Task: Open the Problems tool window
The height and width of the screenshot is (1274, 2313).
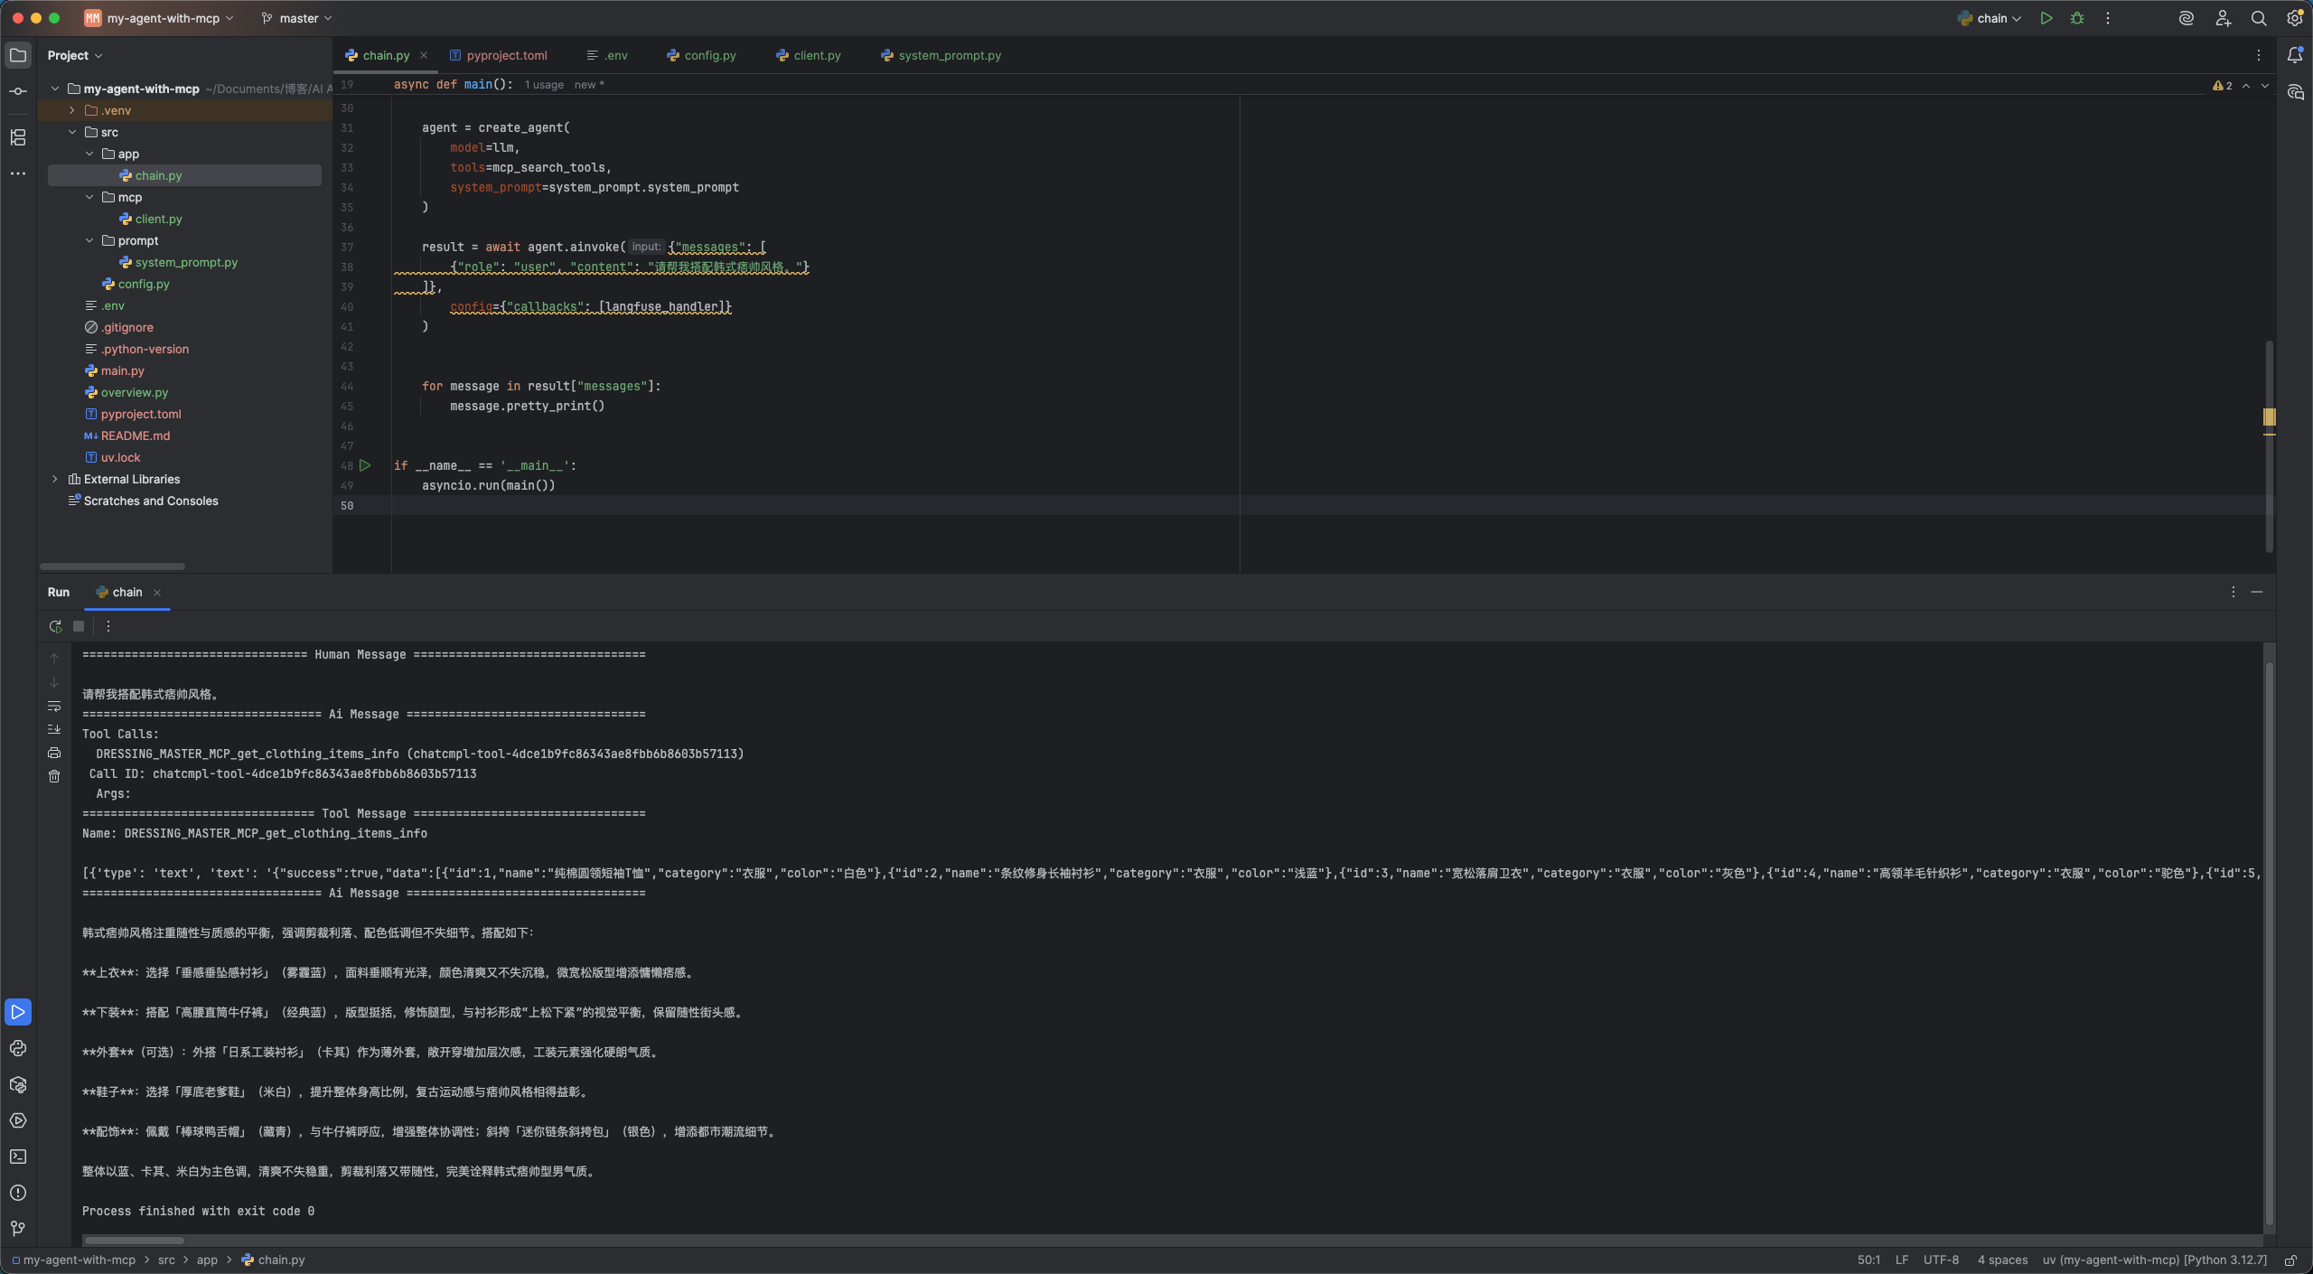Action: click(18, 1193)
